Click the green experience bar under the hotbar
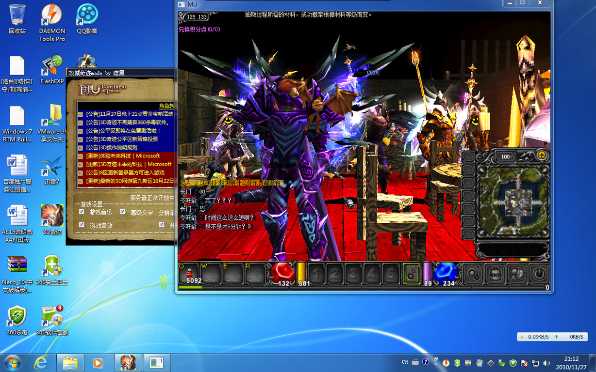Image resolution: width=596 pixels, height=372 pixels. coord(191,288)
